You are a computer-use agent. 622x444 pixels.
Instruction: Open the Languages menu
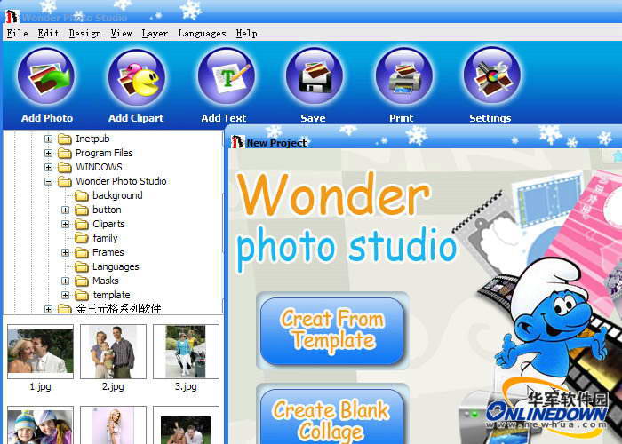tap(202, 34)
